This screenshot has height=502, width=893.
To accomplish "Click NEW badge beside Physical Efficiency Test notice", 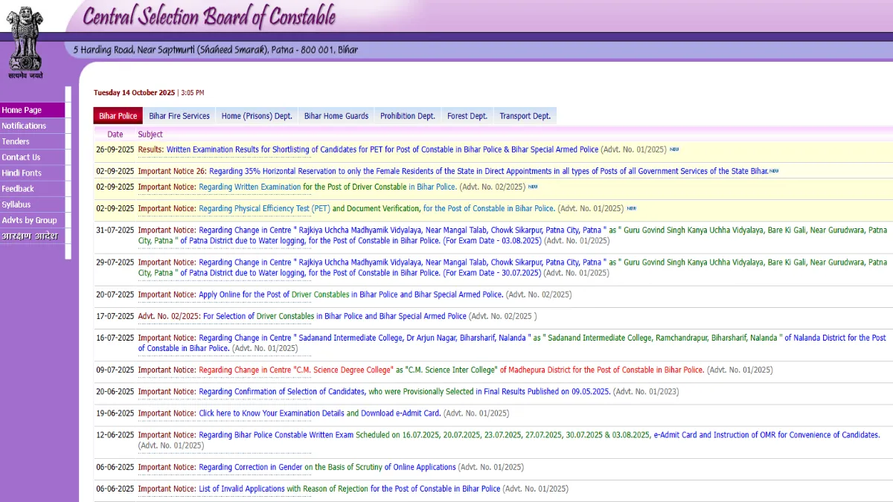I will click(632, 208).
